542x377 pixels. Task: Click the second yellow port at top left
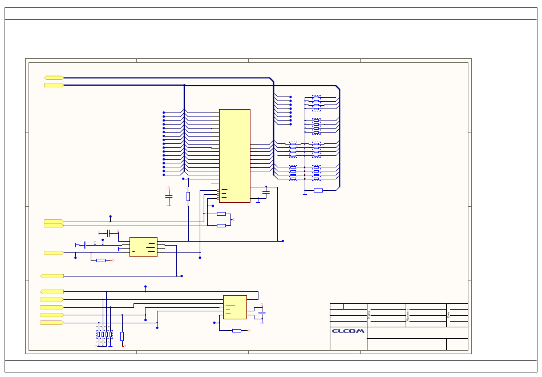click(54, 85)
